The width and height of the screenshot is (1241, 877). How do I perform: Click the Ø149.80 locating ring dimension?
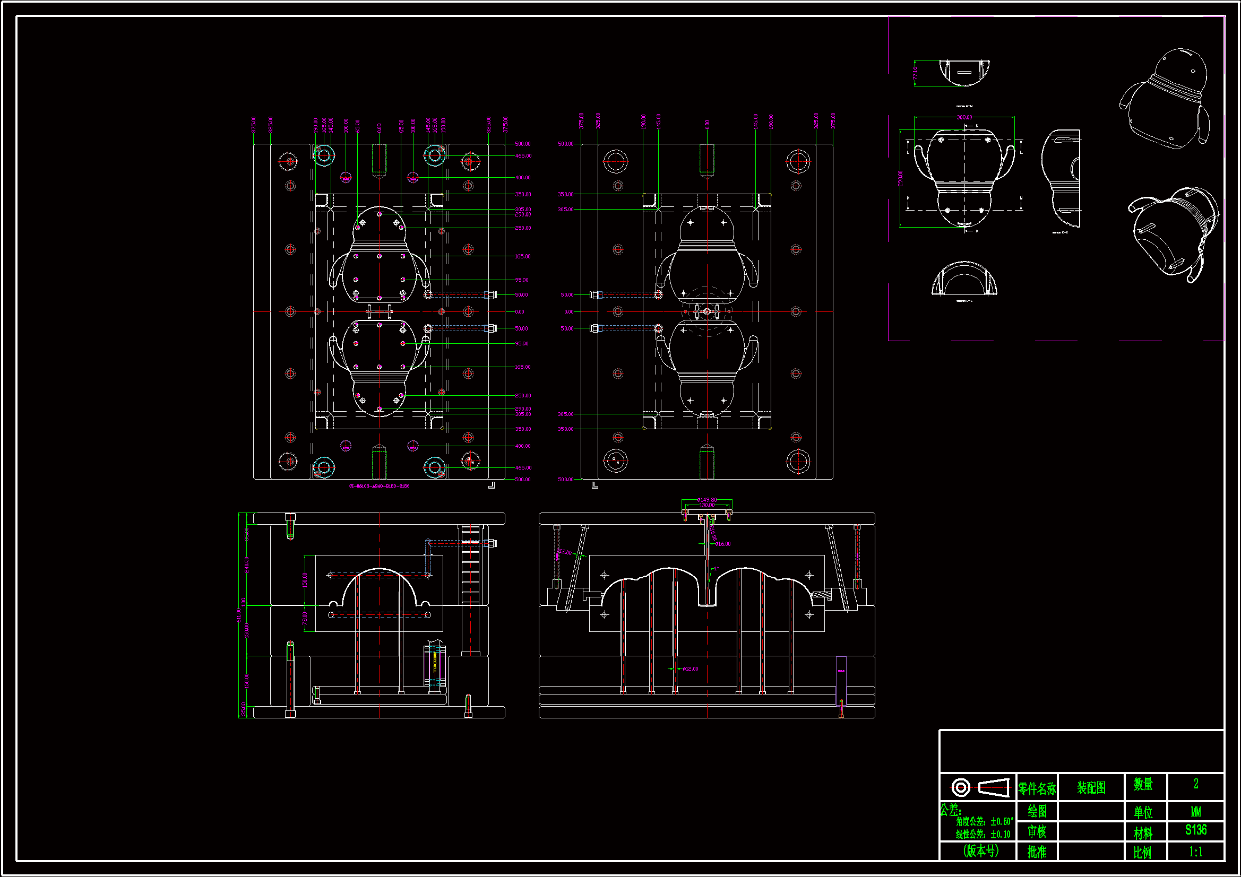[x=706, y=500]
